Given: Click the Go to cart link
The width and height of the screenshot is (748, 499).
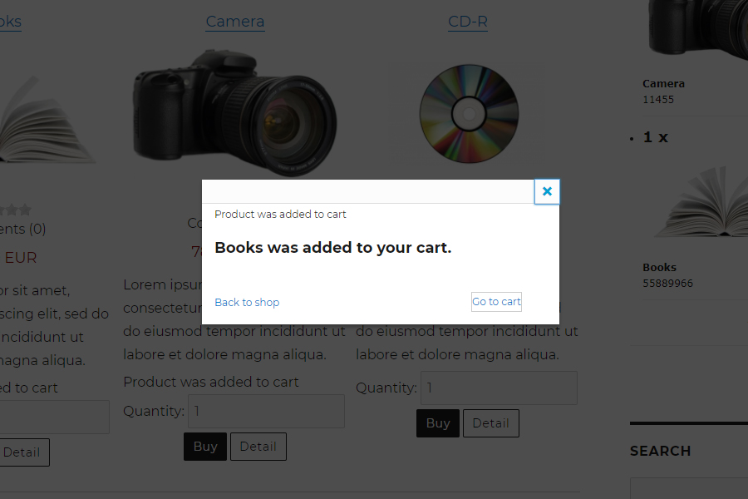Looking at the screenshot, I should (496, 302).
